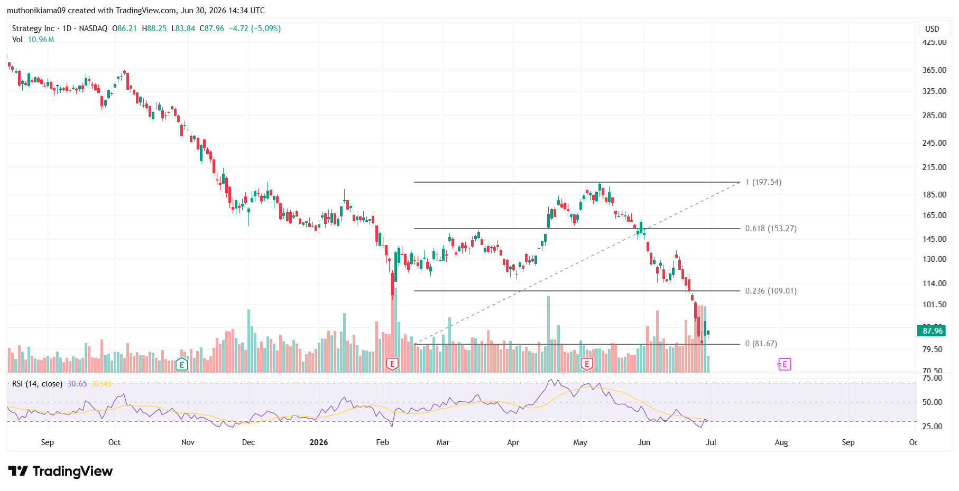
Task: Open the purple upcoming earnings marker
Action: pos(784,364)
